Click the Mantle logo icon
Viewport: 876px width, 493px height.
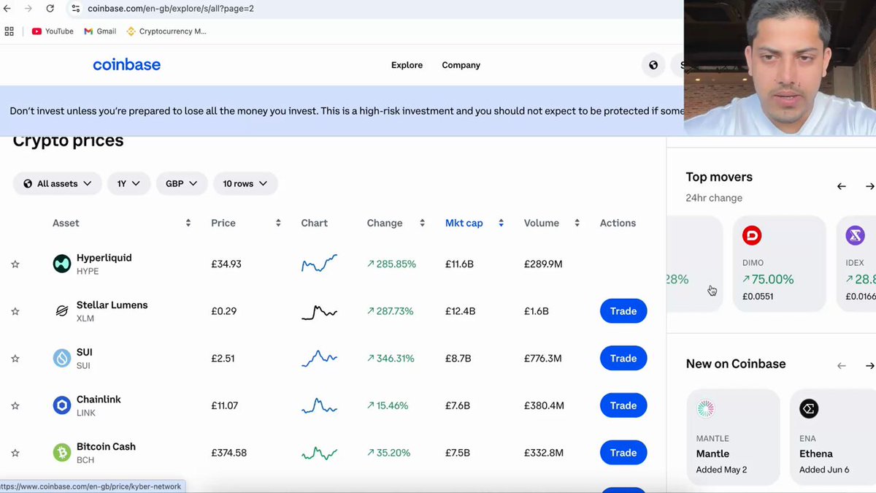[x=705, y=409]
